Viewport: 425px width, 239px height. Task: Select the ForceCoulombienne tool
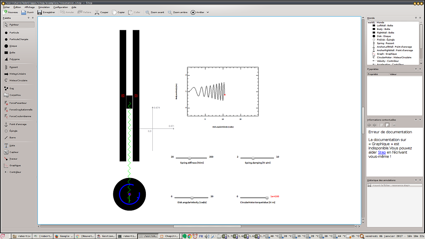pyautogui.click(x=19, y=116)
